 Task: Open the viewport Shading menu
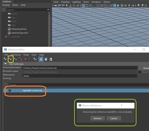[x=65, y=2]
